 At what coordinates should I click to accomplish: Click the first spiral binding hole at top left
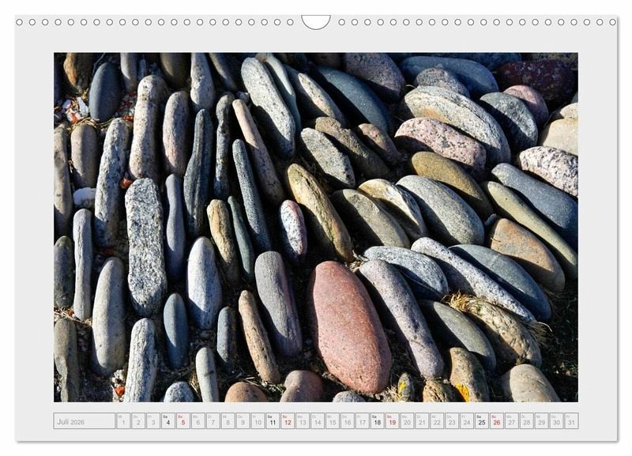[20, 22]
